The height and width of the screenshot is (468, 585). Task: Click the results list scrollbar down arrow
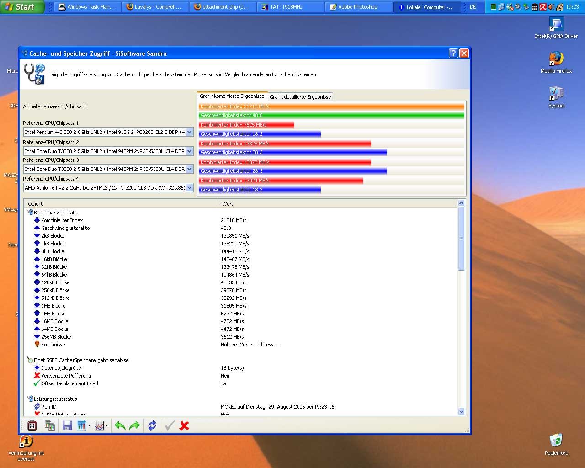point(461,411)
